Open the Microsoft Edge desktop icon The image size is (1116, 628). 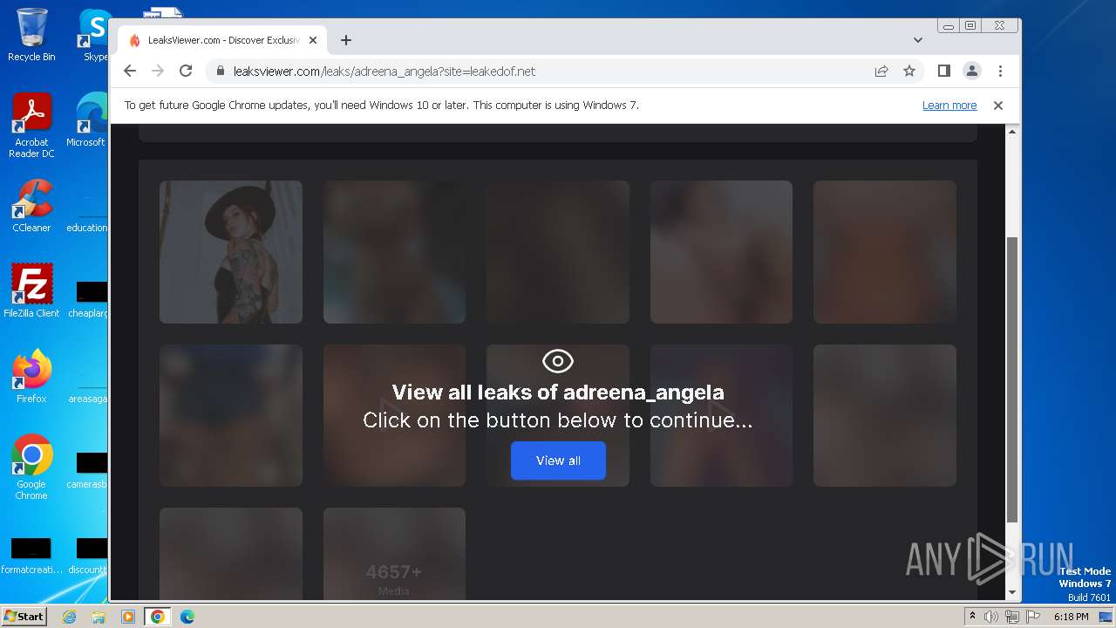pos(87,120)
